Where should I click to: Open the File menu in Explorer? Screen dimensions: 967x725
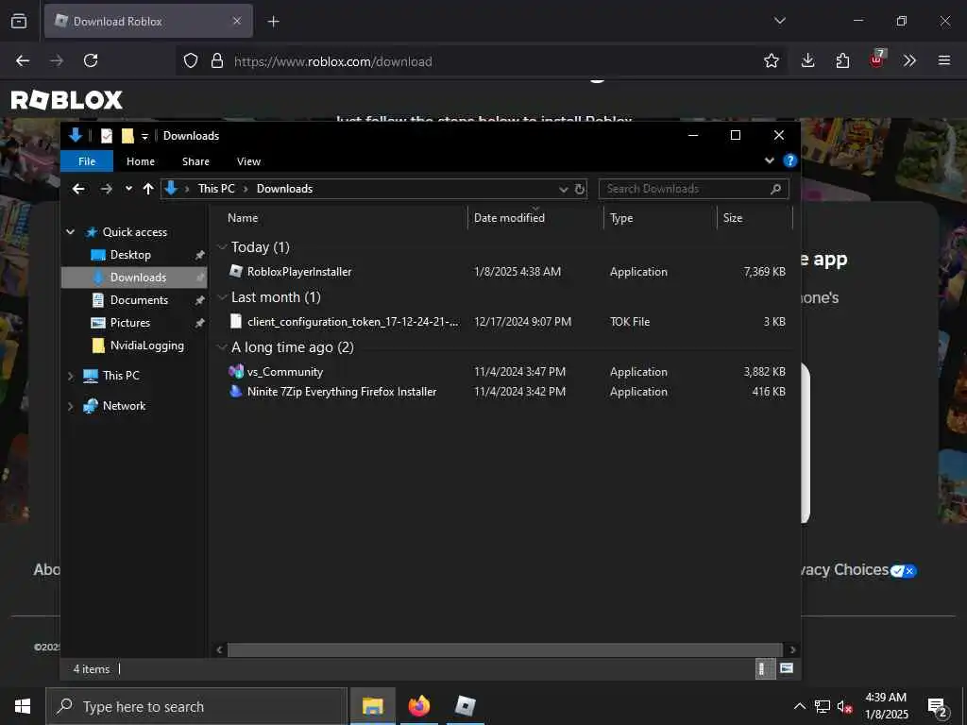87,161
